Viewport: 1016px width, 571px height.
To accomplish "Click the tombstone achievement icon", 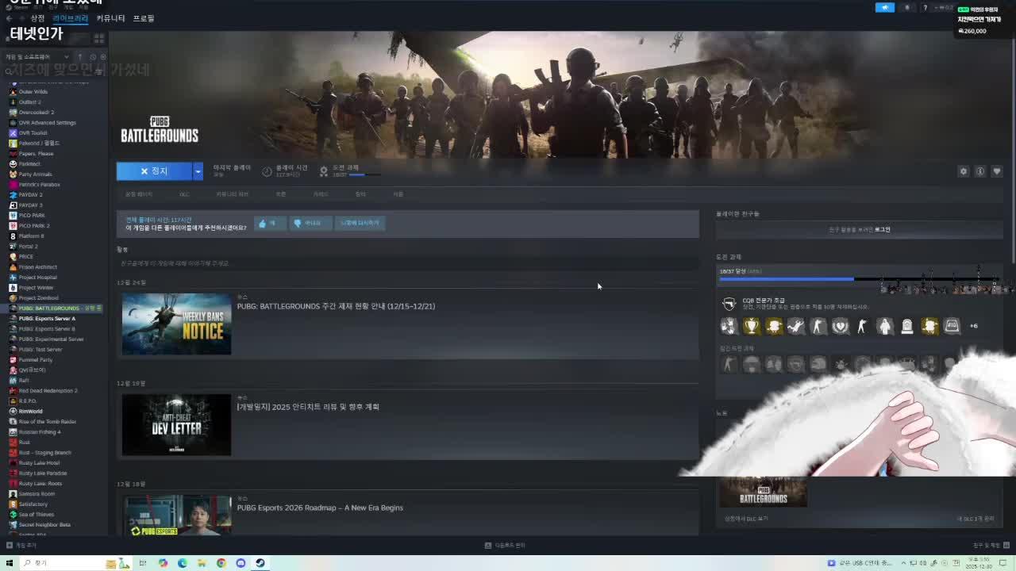I will [x=906, y=326].
